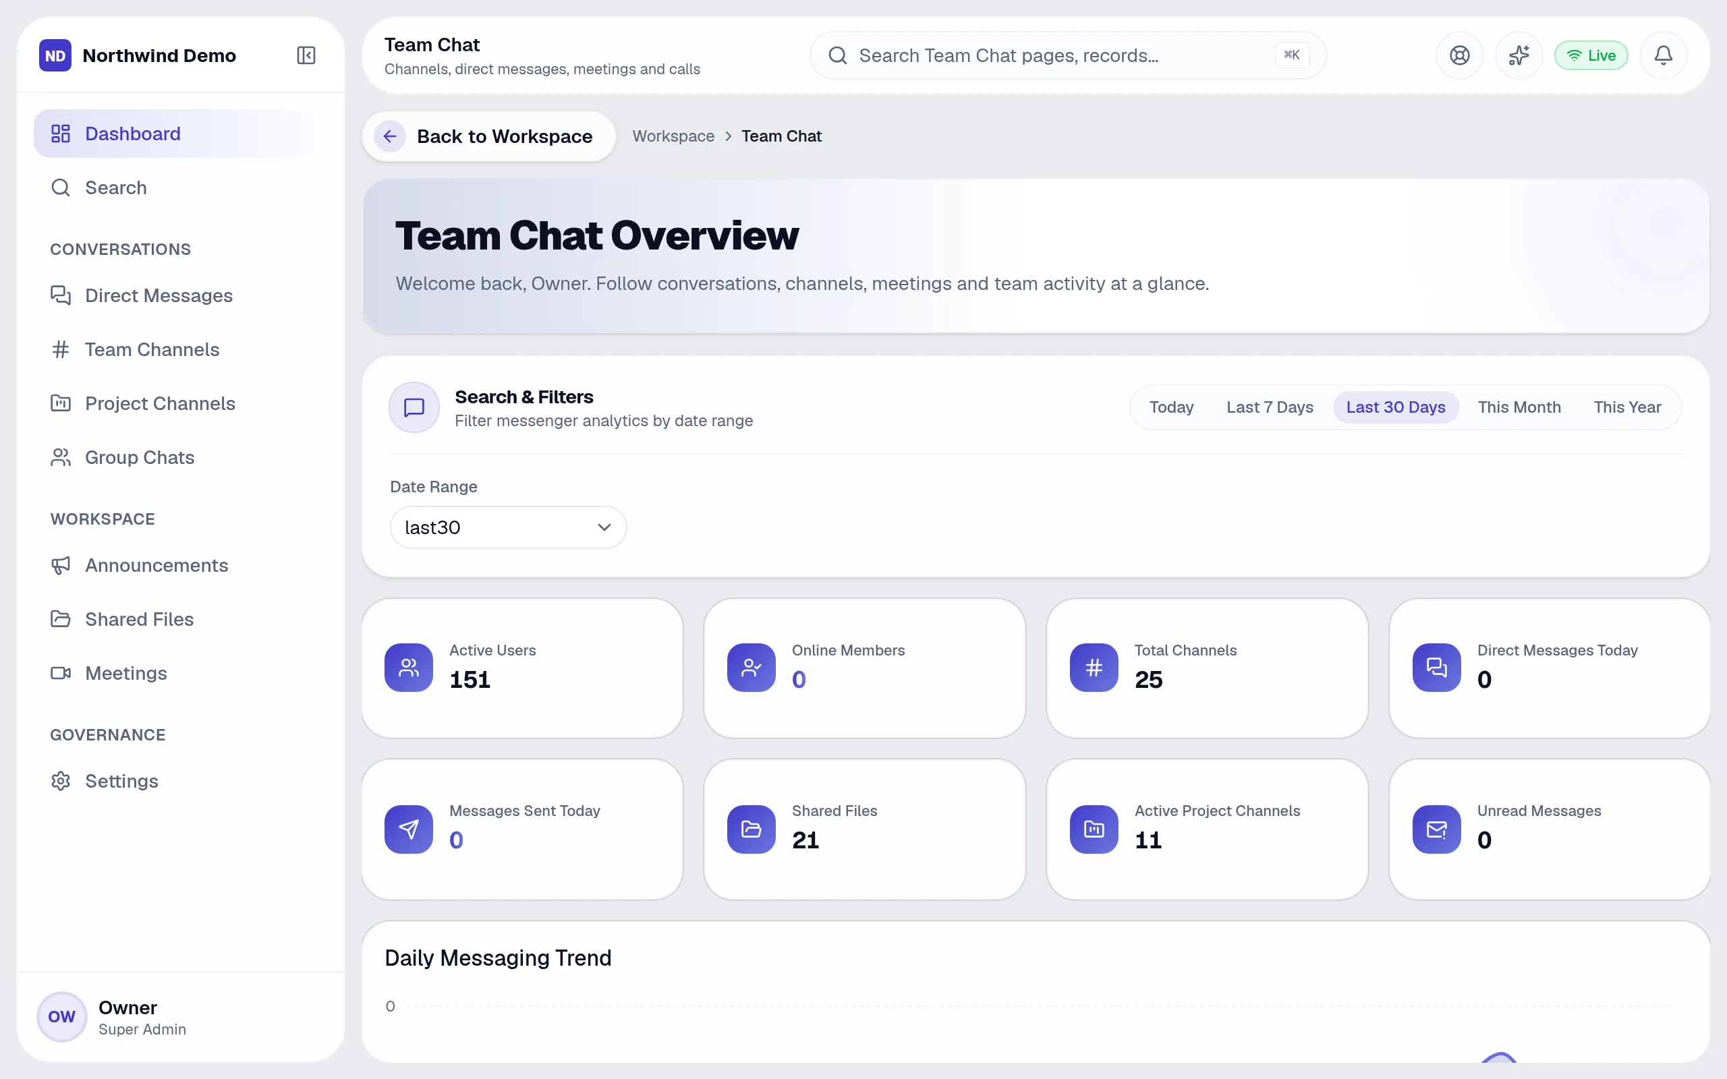Open Announcements in the sidebar

(x=182, y=565)
